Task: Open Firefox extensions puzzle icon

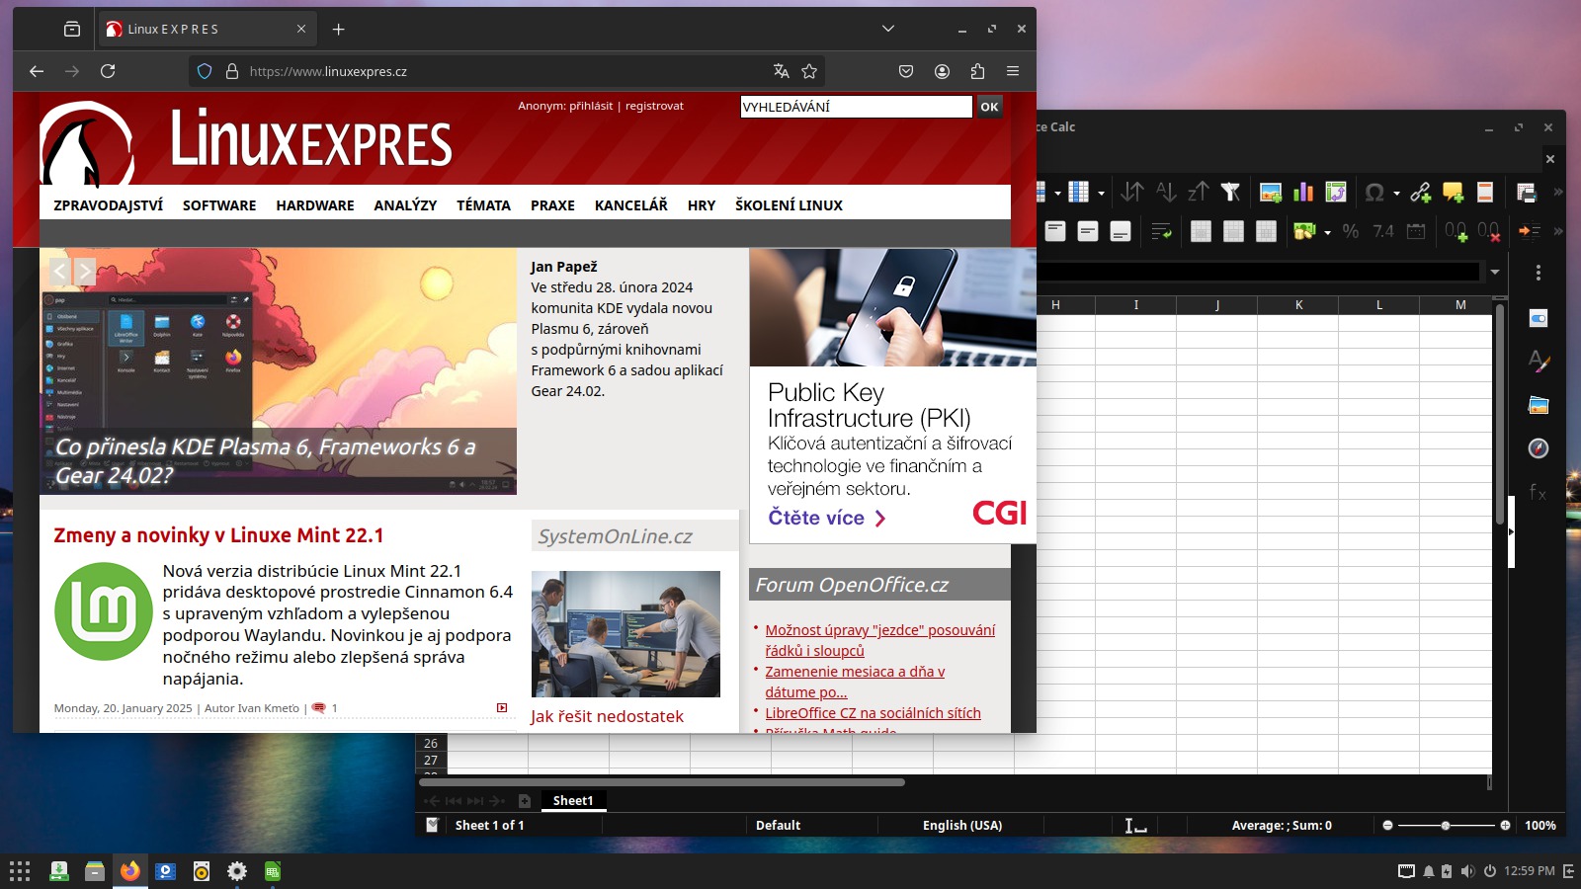Action: (977, 71)
